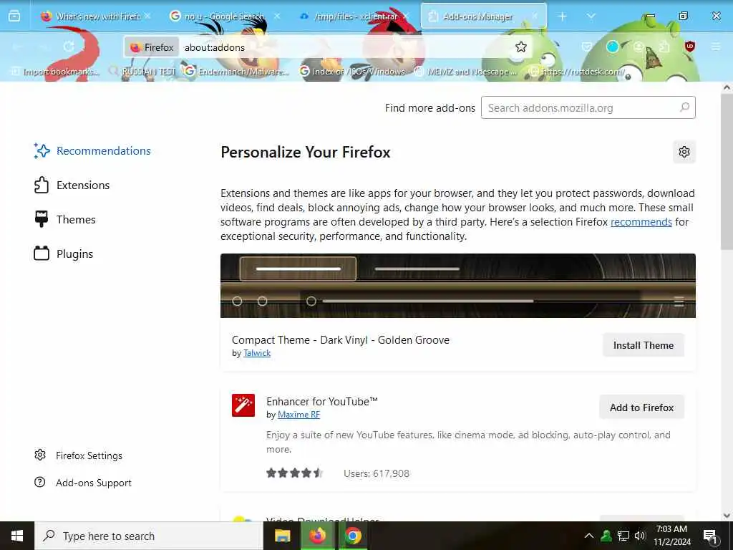This screenshot has width=733, height=550.
Task: Expand the list all tabs dropdown
Action: tap(591, 16)
